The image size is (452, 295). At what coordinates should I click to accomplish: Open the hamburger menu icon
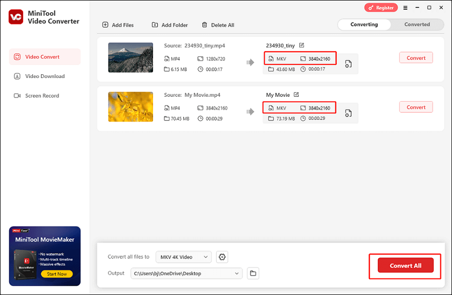pos(405,8)
